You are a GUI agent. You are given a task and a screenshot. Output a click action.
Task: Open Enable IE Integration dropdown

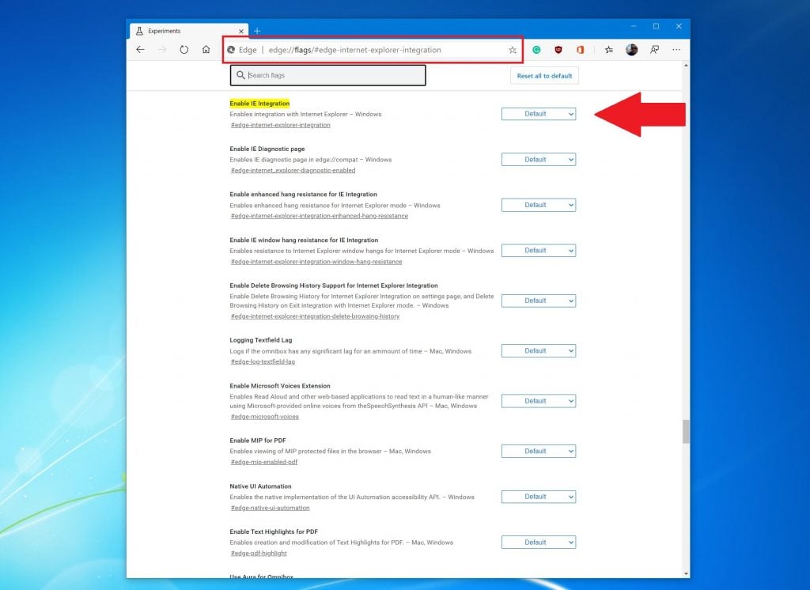538,114
